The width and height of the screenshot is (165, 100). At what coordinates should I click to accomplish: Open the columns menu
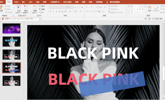click(104, 11)
